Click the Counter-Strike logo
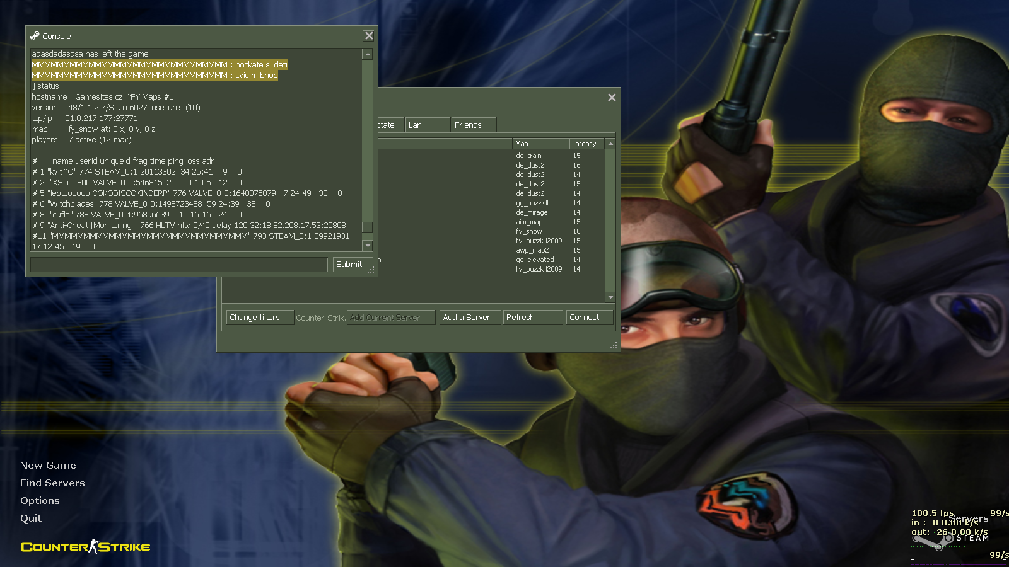This screenshot has width=1009, height=567. click(x=85, y=547)
